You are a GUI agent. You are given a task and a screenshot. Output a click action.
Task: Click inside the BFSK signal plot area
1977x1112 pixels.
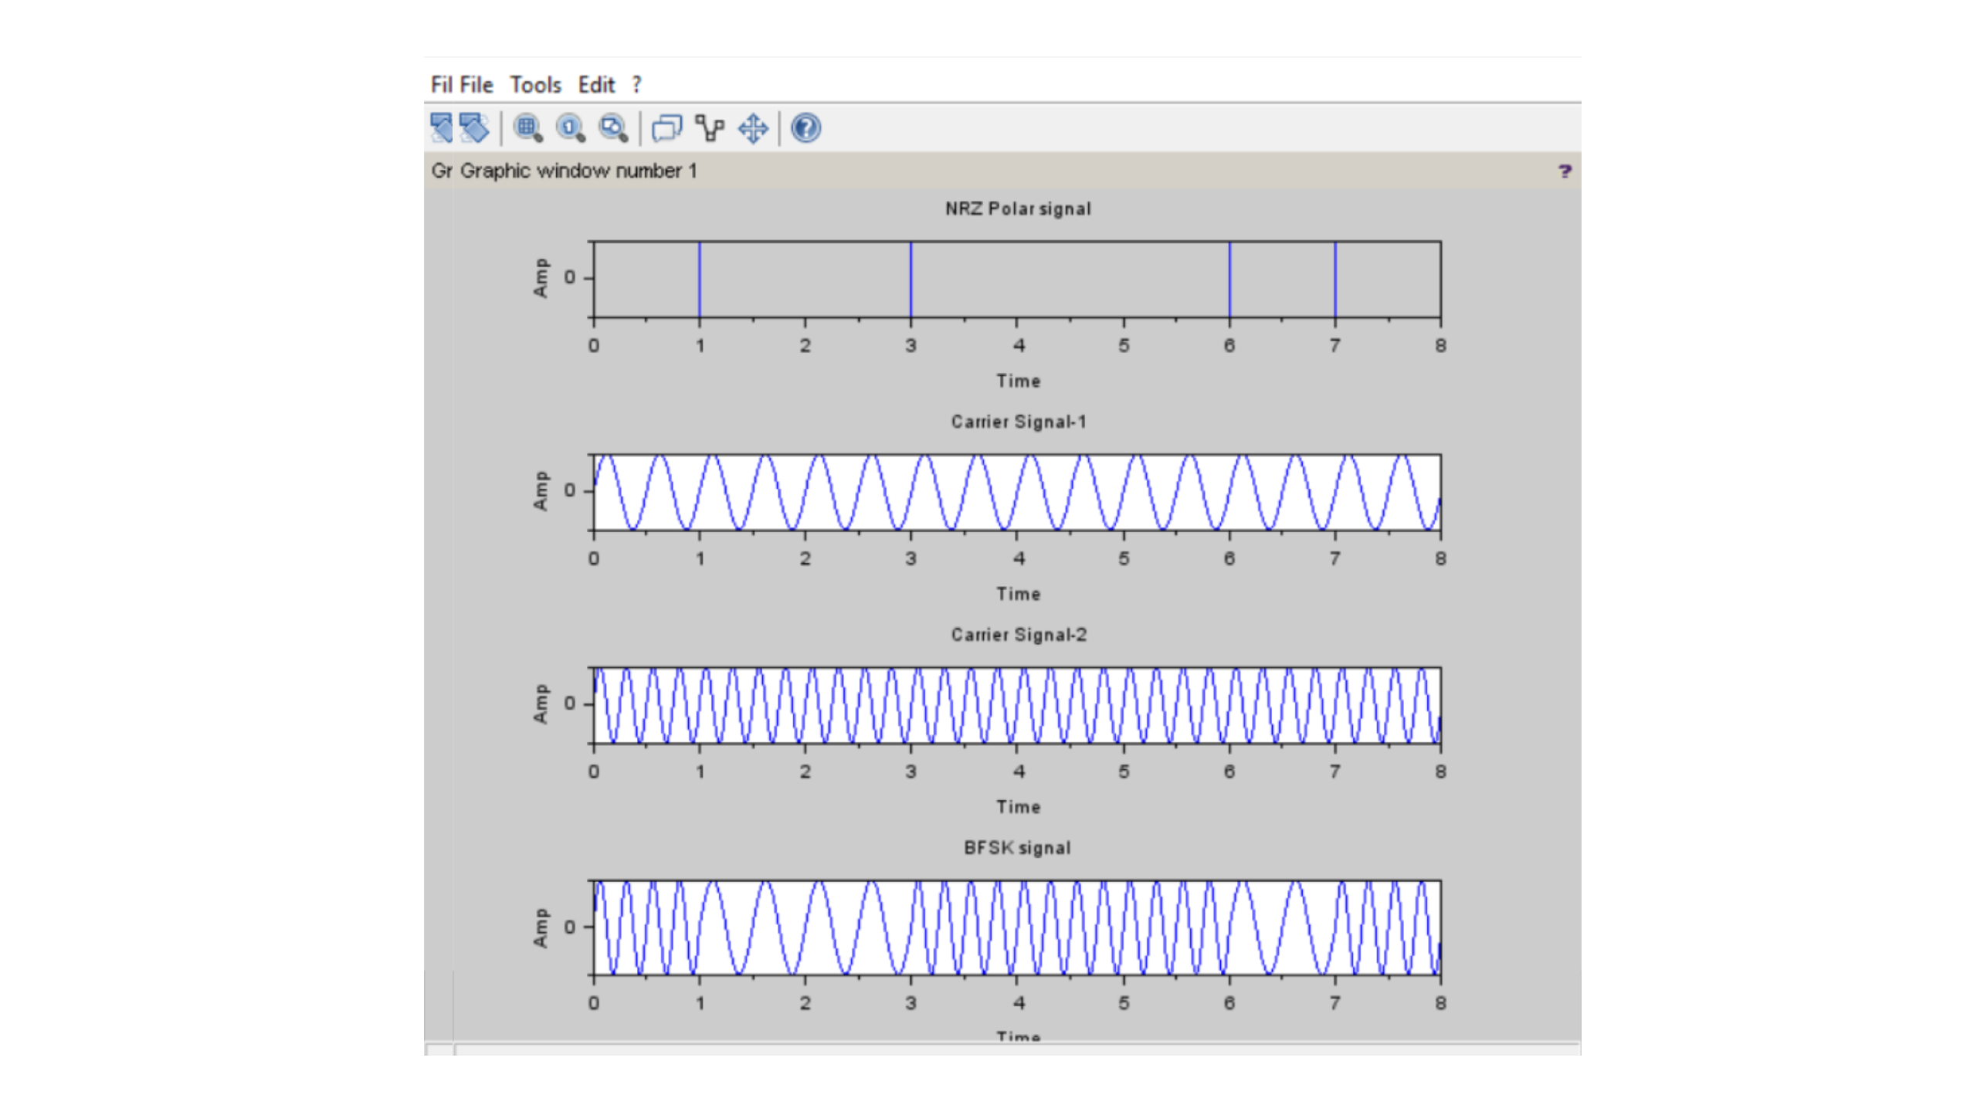point(1017,927)
